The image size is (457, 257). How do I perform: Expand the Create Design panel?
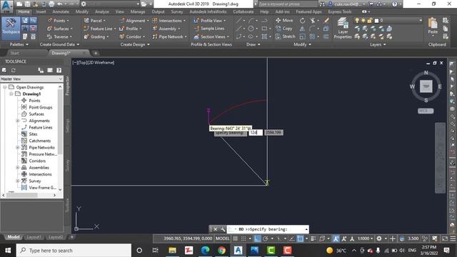[x=135, y=44]
